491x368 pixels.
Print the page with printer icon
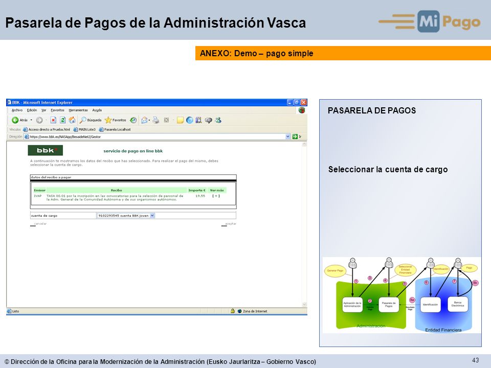click(156, 120)
